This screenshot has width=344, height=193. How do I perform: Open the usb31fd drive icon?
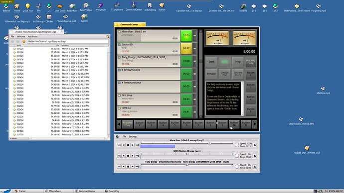click(243, 7)
